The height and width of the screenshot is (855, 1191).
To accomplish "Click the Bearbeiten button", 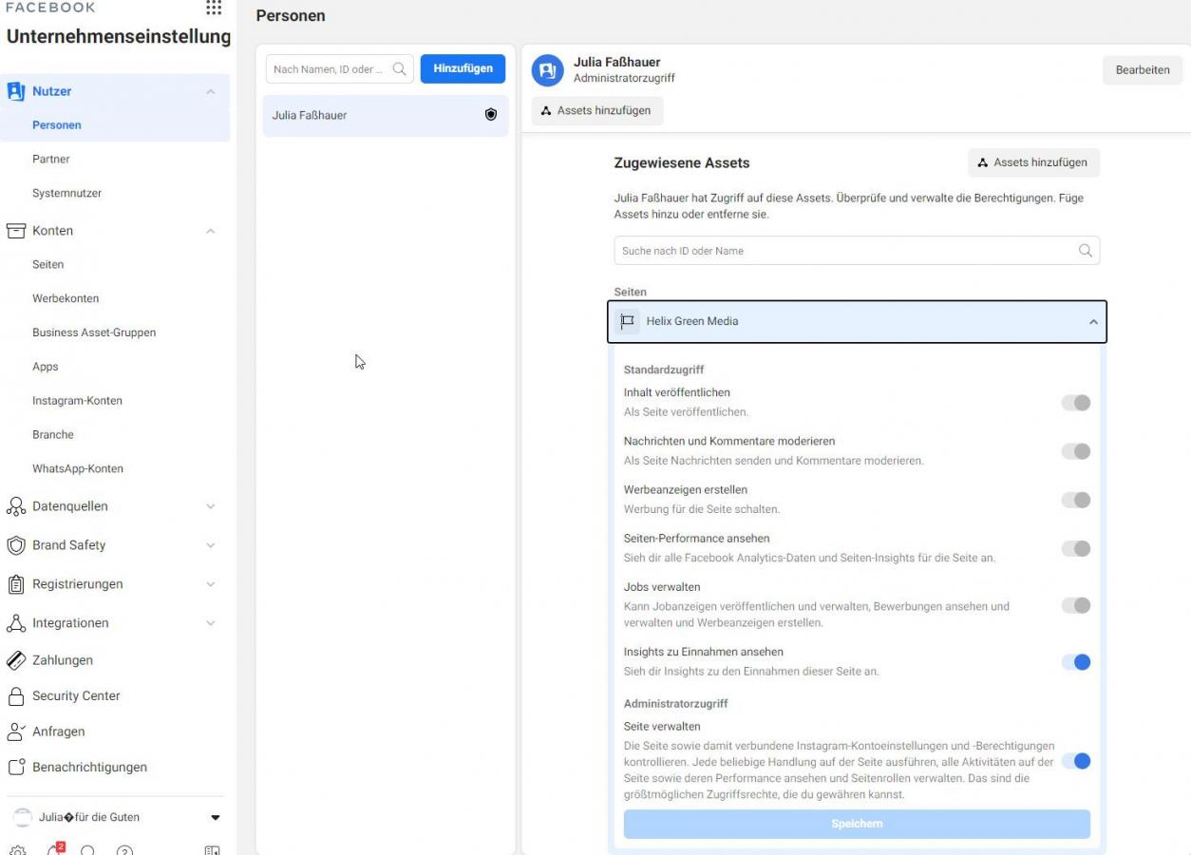I will (1142, 70).
